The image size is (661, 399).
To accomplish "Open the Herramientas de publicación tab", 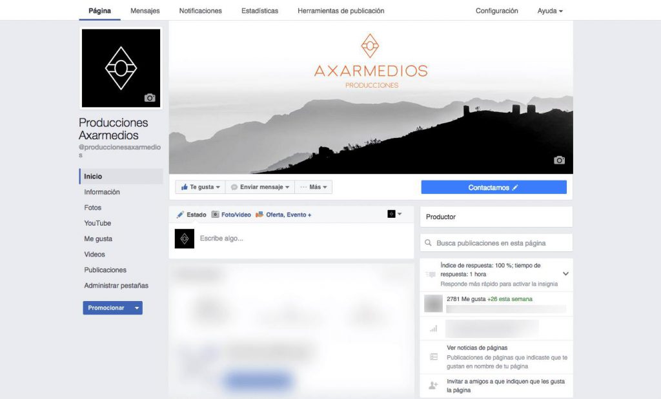I will point(341,11).
